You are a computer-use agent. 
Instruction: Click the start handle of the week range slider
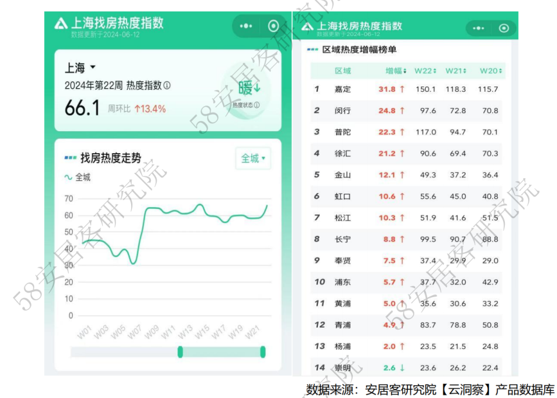coord(180,352)
